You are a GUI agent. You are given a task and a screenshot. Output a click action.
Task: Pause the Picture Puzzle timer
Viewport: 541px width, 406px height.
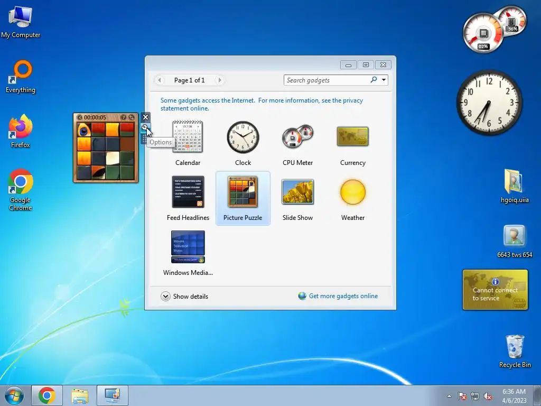[80, 117]
